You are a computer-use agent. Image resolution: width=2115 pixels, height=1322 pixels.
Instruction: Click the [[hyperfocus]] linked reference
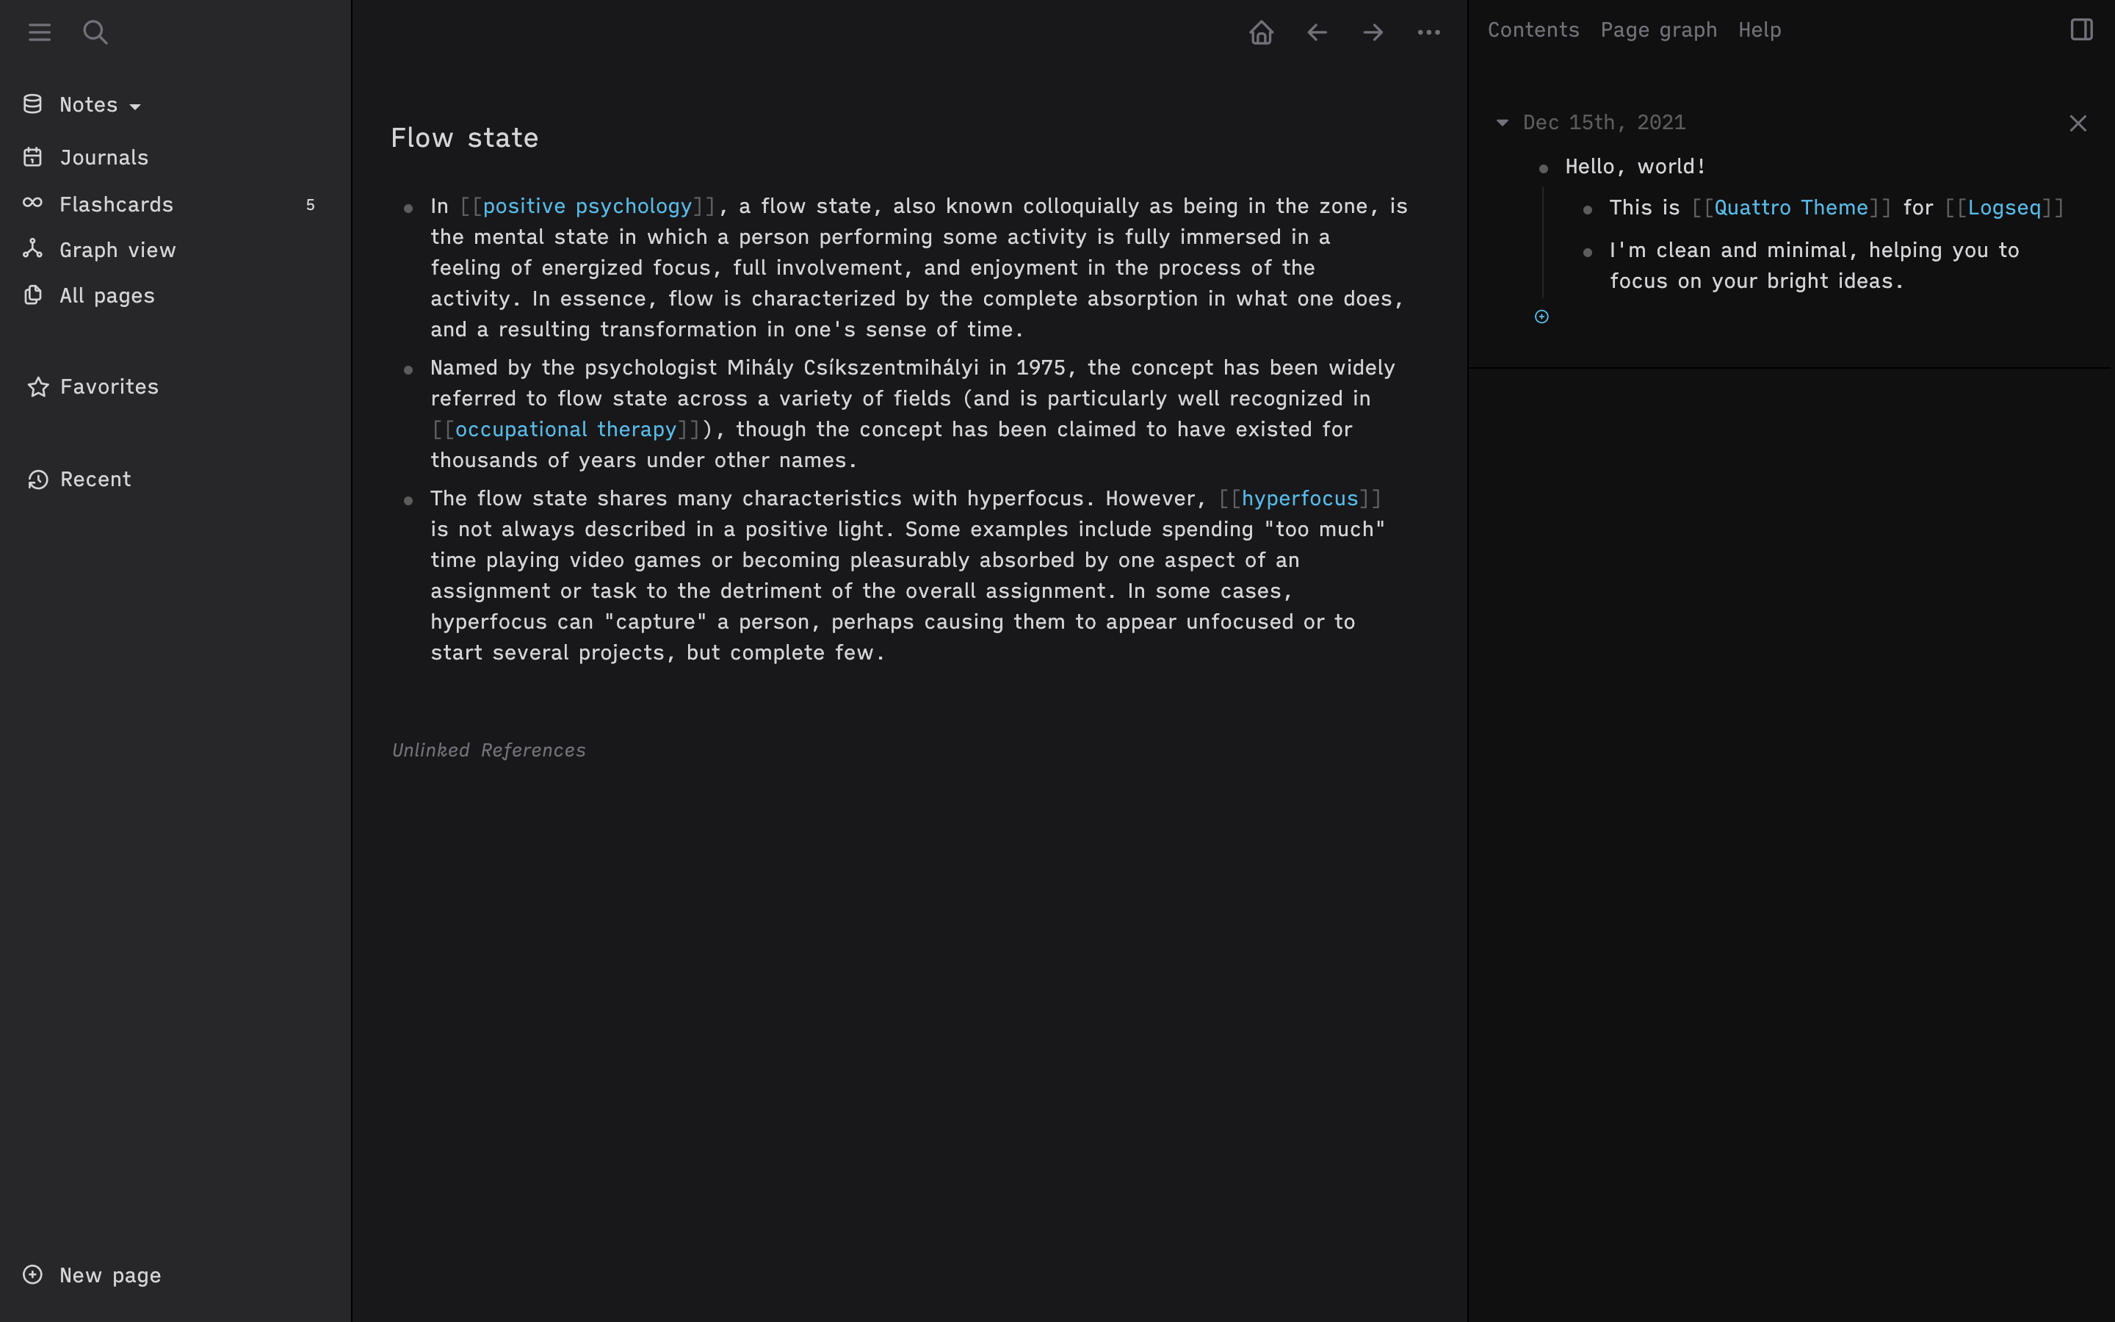[1299, 498]
